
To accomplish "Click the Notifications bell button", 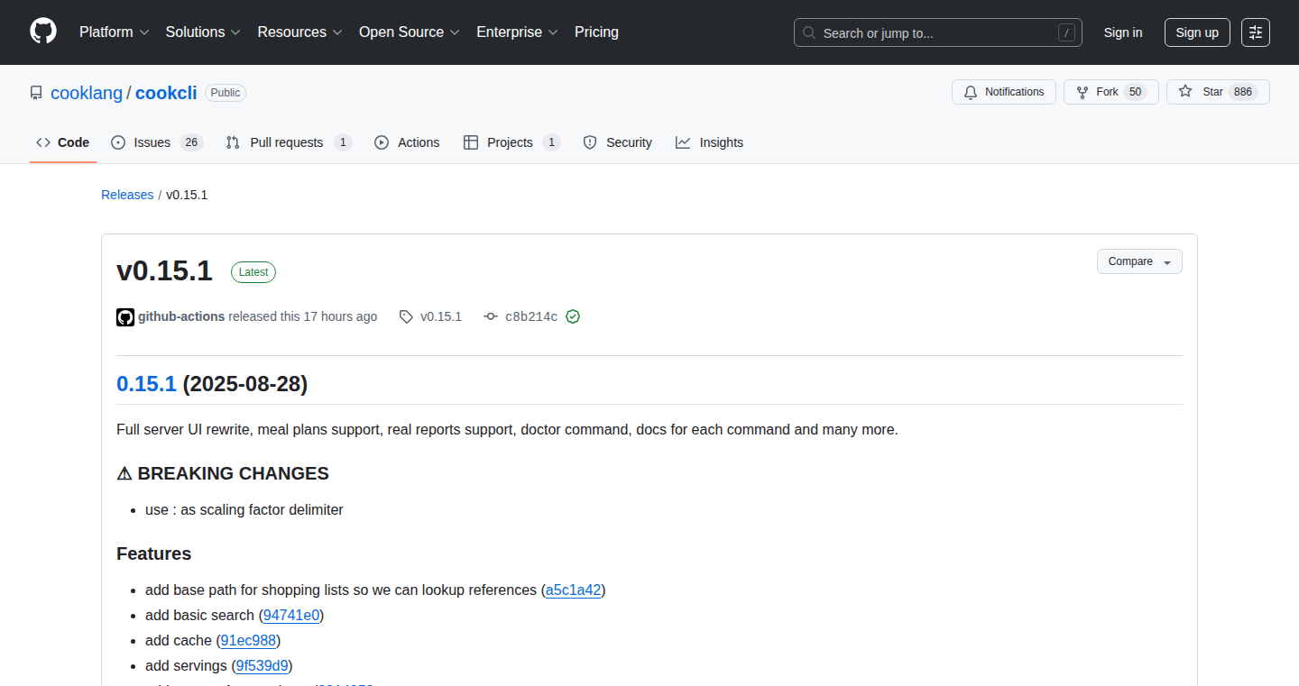I will point(1004,92).
